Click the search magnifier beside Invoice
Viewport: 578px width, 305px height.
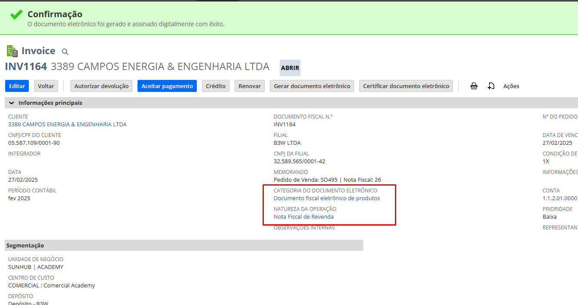click(x=65, y=52)
